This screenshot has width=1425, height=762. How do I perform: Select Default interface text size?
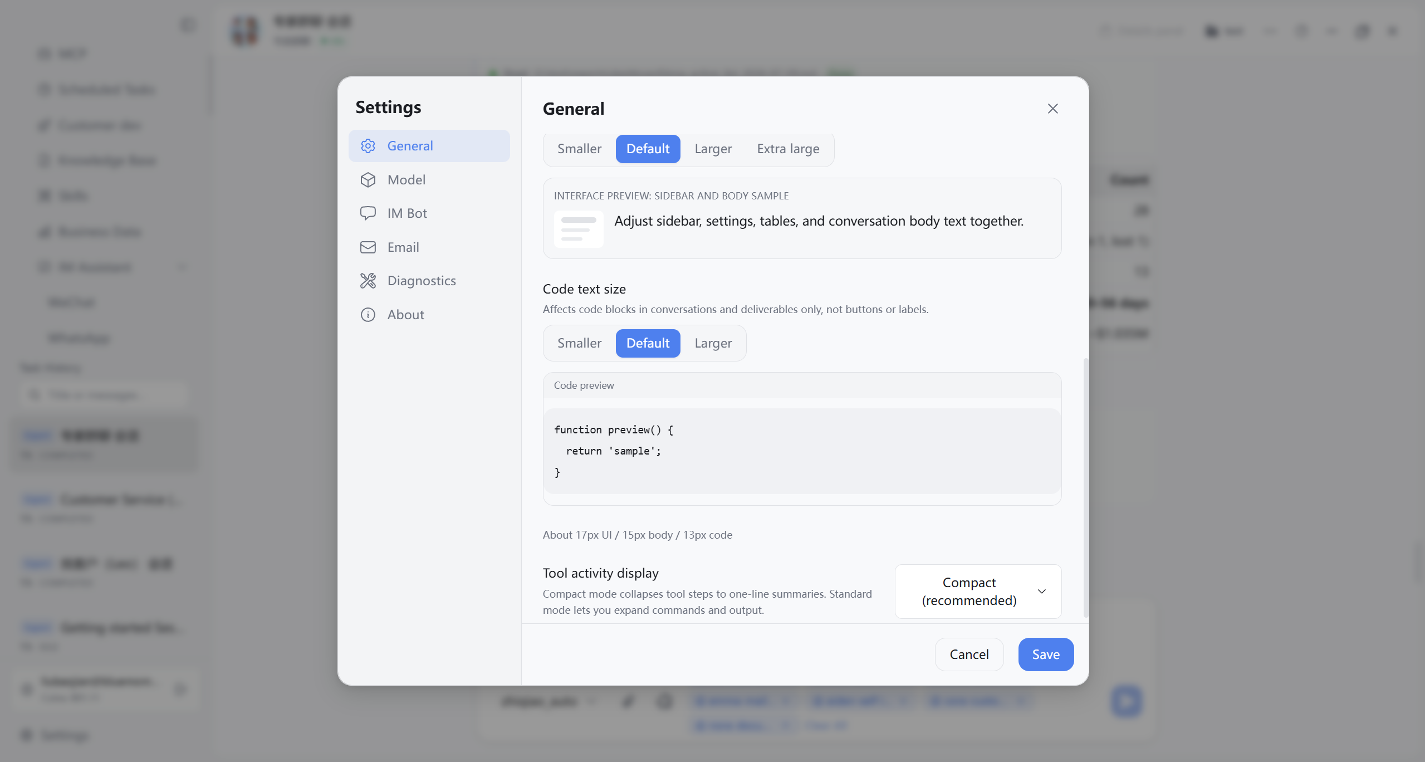point(648,149)
